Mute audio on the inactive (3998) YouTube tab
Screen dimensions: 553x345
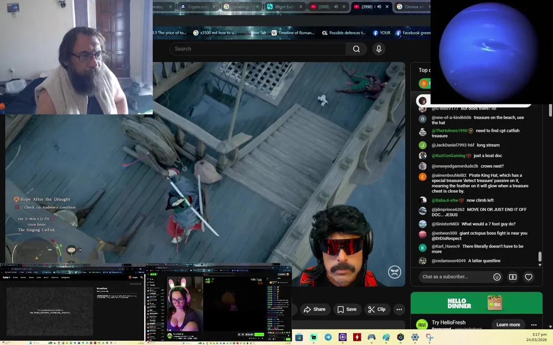336,7
